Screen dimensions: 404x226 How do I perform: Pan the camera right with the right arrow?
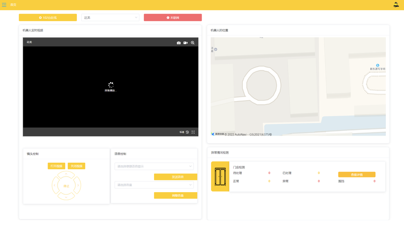pos(78,185)
